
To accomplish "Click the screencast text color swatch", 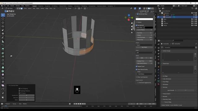I will pyautogui.click(x=144, y=19).
